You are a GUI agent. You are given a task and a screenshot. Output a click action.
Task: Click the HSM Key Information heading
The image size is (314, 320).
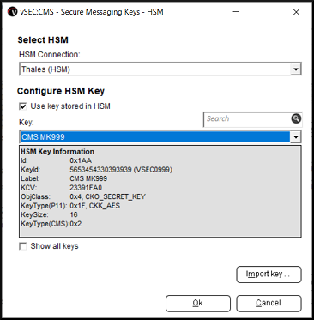57,152
